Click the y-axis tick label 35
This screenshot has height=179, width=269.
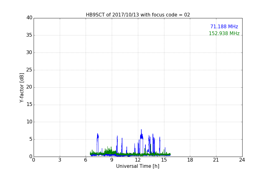pos(29,35)
